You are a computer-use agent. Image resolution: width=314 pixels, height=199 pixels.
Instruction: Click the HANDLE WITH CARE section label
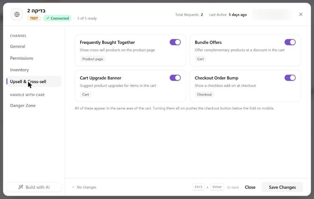[x=27, y=95]
